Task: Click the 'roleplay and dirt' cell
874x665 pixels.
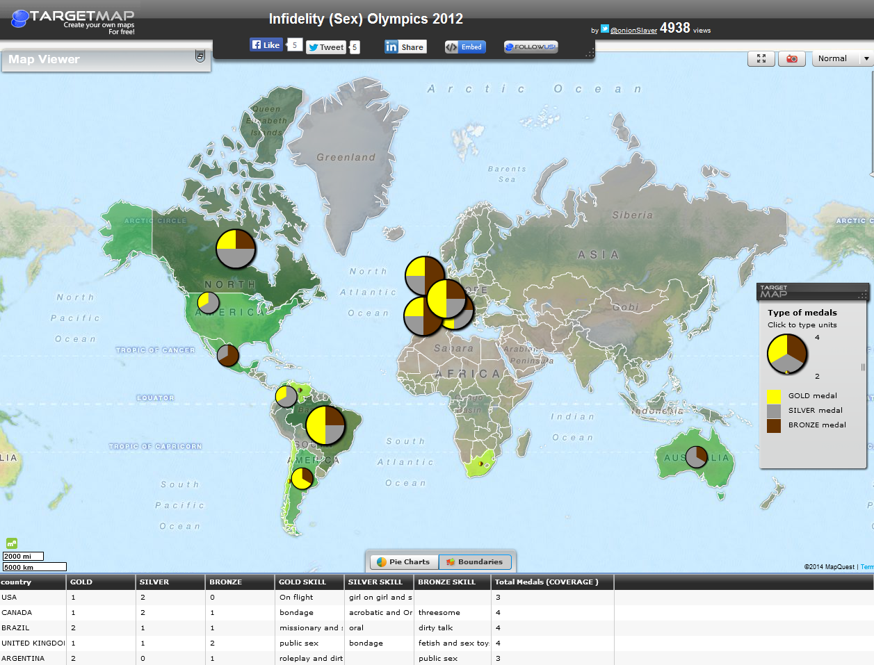Action: pos(311,659)
